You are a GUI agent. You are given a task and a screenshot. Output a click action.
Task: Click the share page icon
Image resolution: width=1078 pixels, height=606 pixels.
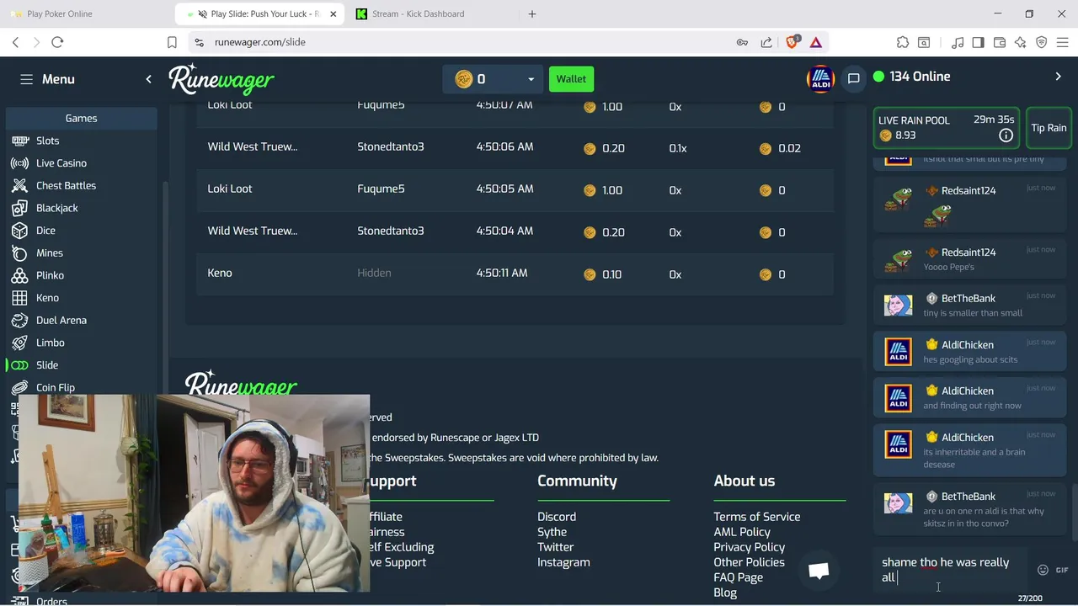766,42
